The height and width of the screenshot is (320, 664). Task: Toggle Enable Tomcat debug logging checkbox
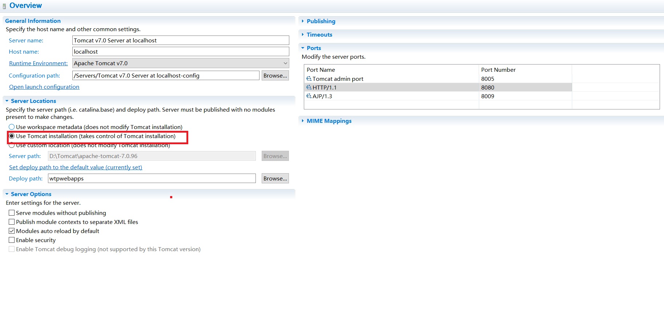(12, 249)
